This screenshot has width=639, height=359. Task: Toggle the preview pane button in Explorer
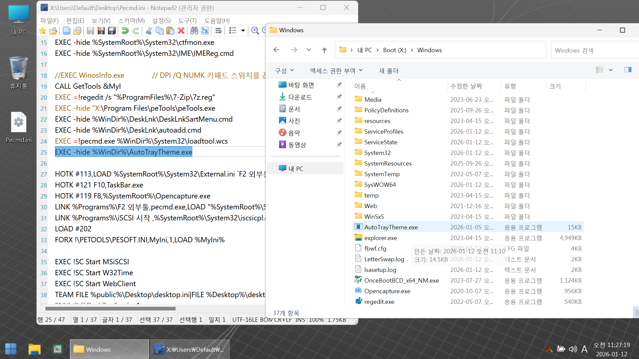tap(628, 70)
